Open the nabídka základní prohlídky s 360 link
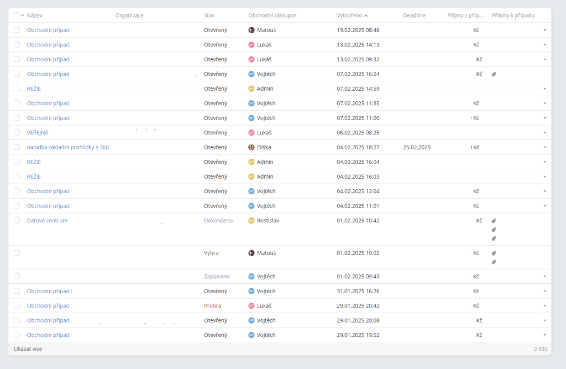This screenshot has width=566, height=369. point(67,147)
